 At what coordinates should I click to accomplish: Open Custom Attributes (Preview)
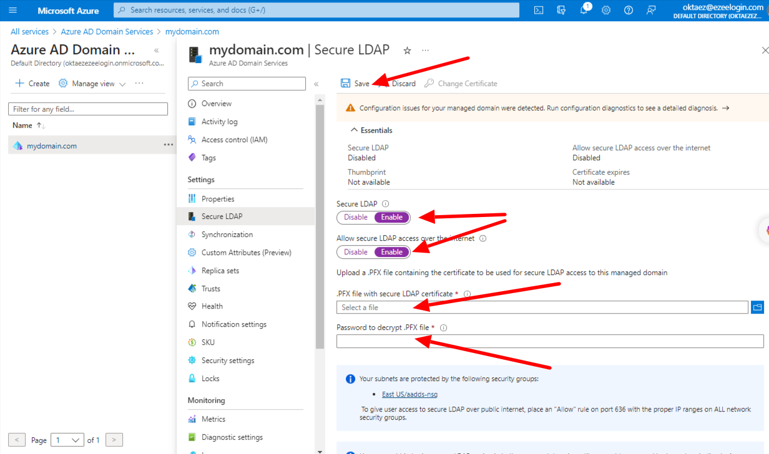(x=246, y=253)
